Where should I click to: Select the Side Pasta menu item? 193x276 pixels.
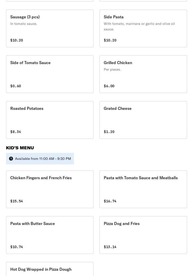coord(143,28)
